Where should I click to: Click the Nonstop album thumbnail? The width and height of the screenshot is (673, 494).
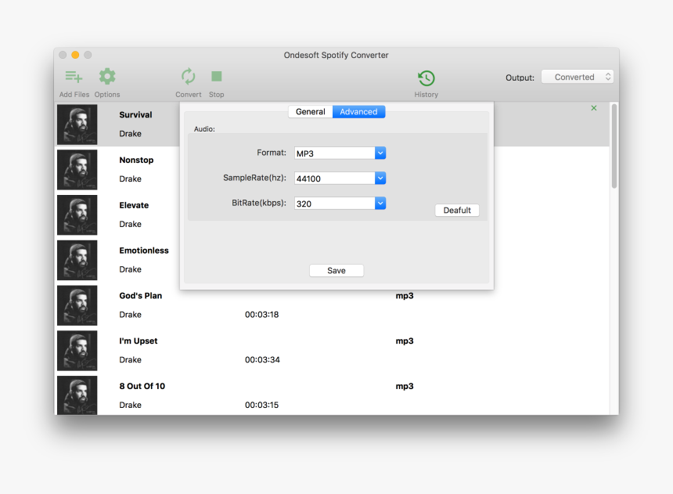[77, 170]
